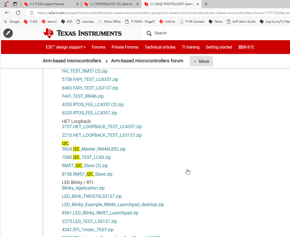The height and width of the screenshot is (237, 290).
Task: Open the Texins bookmark
Action: (215, 22)
